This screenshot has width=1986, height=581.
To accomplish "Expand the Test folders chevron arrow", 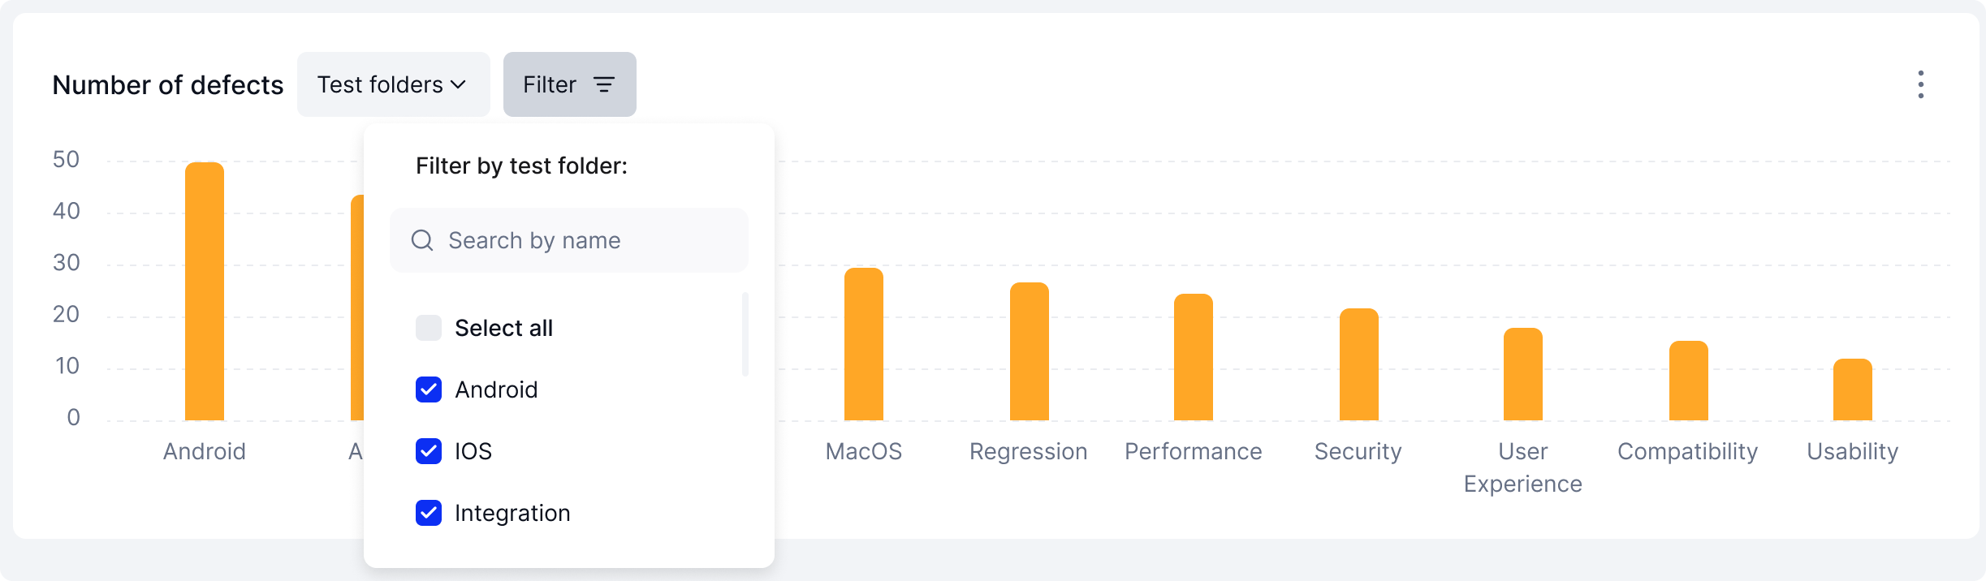I will point(458,84).
